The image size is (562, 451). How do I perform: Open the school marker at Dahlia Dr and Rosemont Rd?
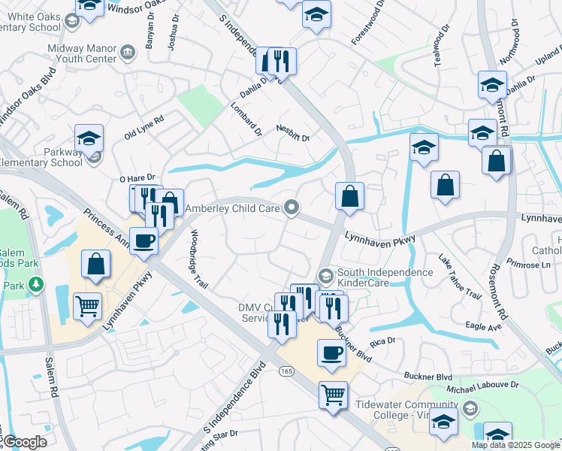click(x=492, y=85)
